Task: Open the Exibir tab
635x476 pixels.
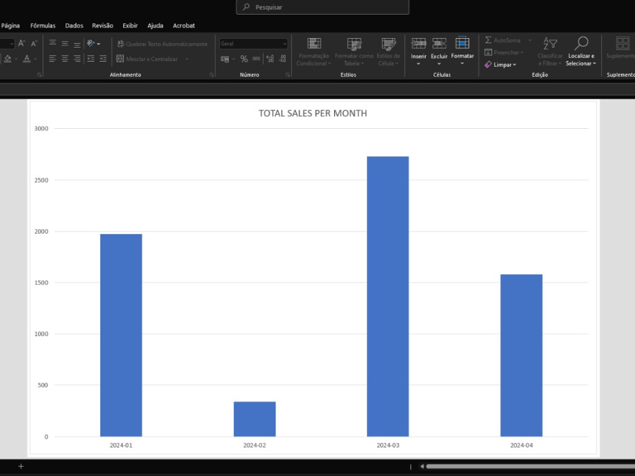Action: [130, 25]
